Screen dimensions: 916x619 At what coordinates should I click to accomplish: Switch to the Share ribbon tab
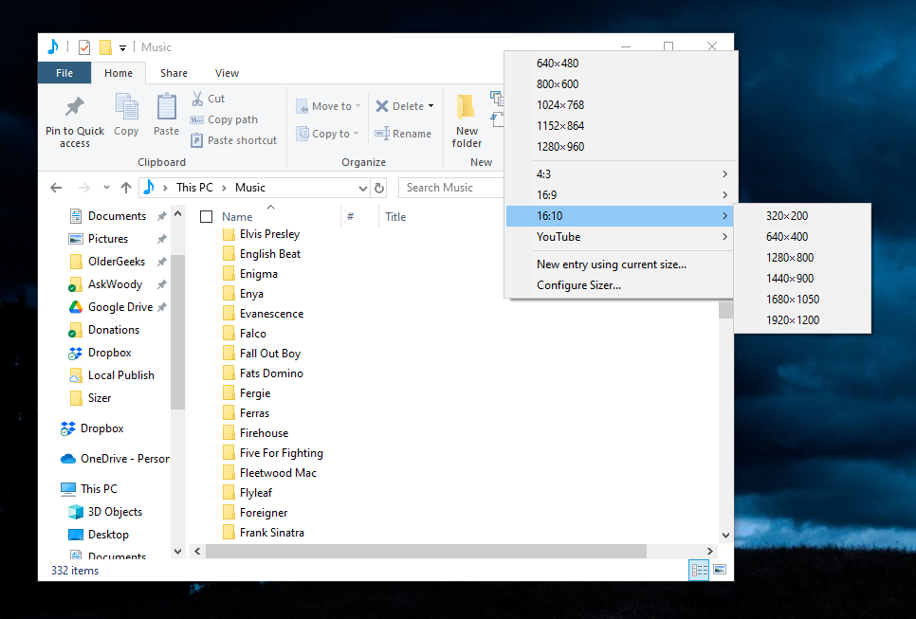click(x=174, y=73)
